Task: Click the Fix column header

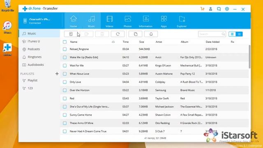Action: 232,42
